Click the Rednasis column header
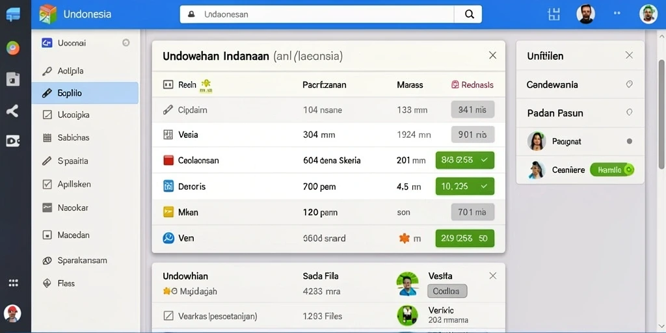666x333 pixels. pyautogui.click(x=472, y=85)
